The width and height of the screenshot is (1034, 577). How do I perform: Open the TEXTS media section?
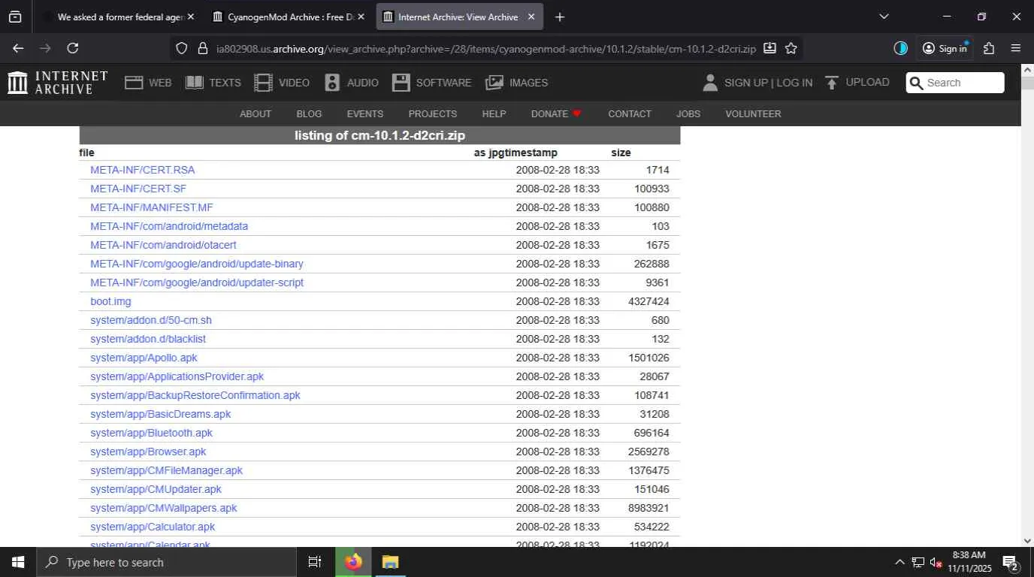pyautogui.click(x=213, y=83)
